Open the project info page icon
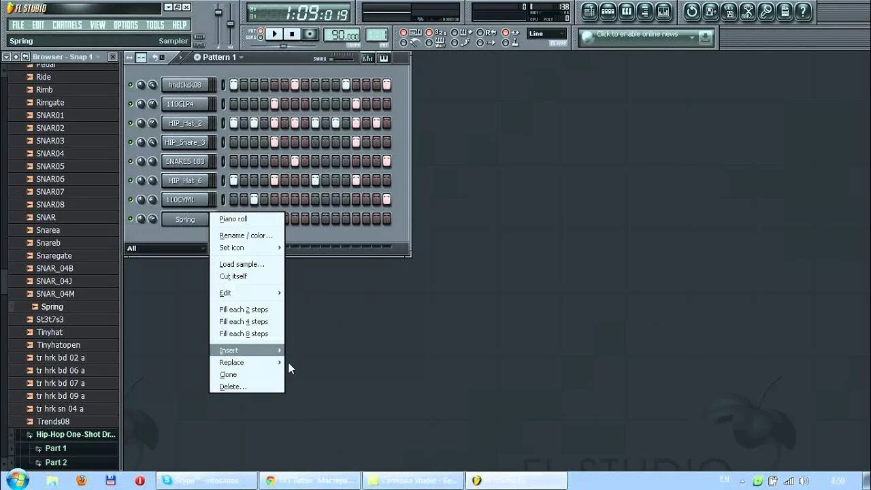Image resolution: width=871 pixels, height=490 pixels. [785, 11]
